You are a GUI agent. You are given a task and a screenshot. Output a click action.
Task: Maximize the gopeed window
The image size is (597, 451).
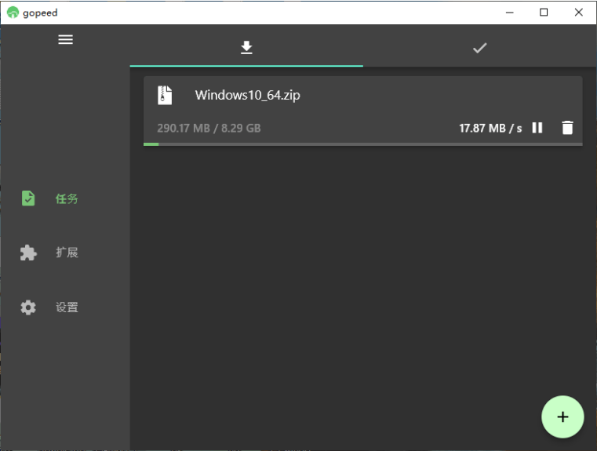click(544, 13)
